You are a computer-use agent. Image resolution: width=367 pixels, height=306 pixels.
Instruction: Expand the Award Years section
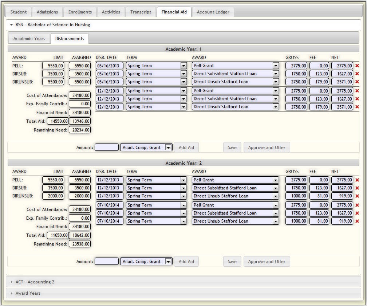[28, 293]
